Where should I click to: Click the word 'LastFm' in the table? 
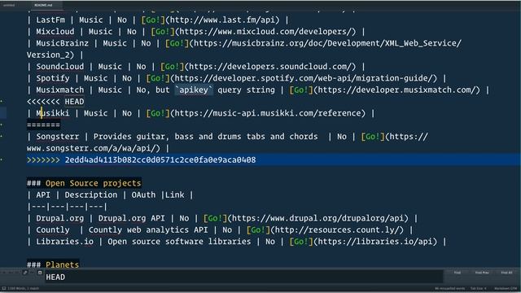(50, 20)
